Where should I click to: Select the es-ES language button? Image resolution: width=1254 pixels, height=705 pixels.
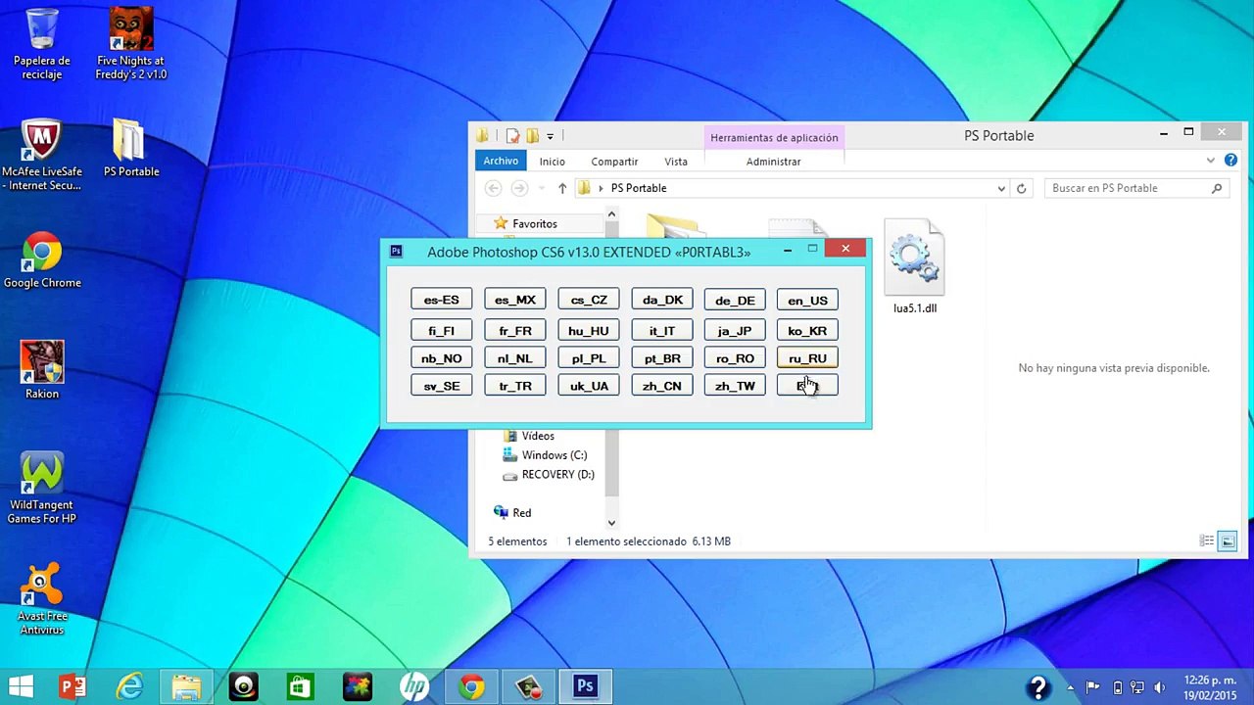(x=441, y=300)
